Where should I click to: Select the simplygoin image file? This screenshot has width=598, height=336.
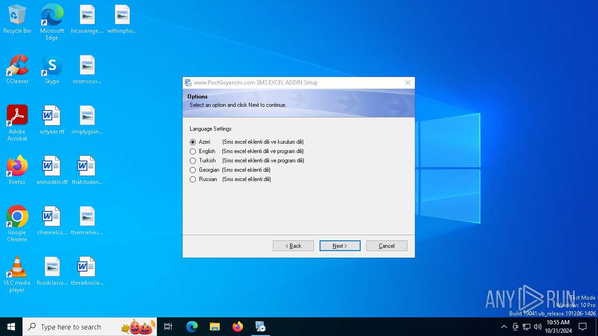tap(87, 120)
